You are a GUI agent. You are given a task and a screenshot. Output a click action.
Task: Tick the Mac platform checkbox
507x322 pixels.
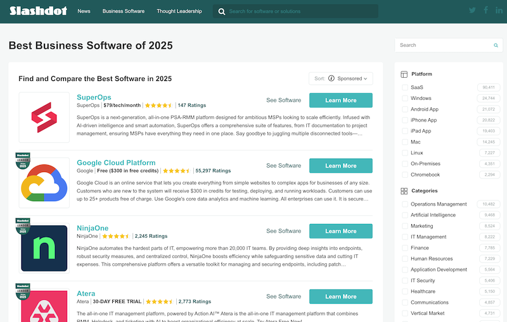tap(404, 142)
